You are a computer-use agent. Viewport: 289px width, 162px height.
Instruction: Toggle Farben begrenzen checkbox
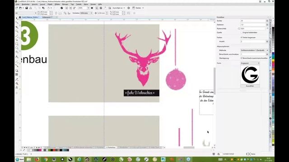pos(242,37)
